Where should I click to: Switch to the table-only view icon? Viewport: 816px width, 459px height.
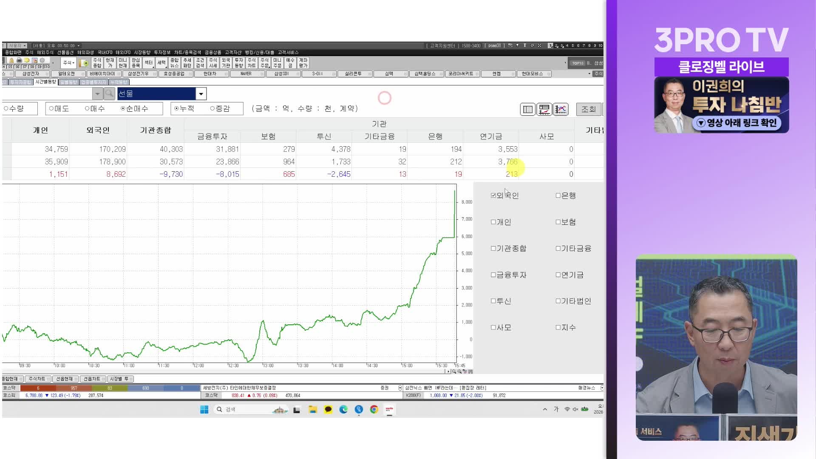tap(527, 109)
